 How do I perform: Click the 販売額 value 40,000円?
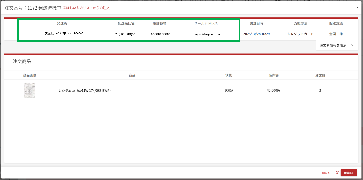[x=274, y=91]
